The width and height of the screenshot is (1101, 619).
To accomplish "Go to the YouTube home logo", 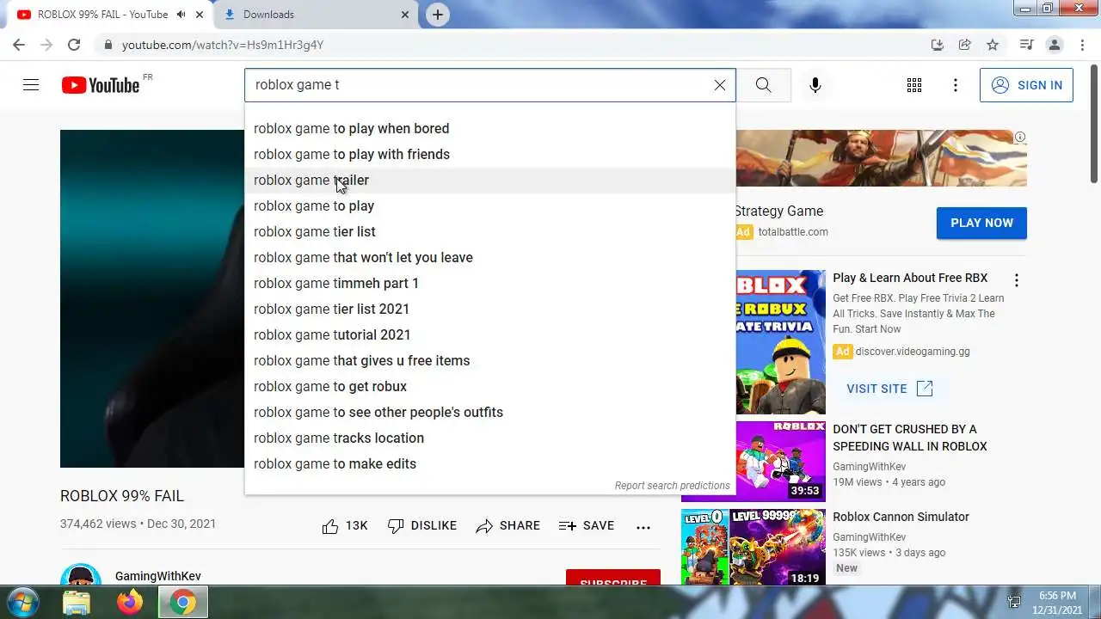I will (x=101, y=85).
